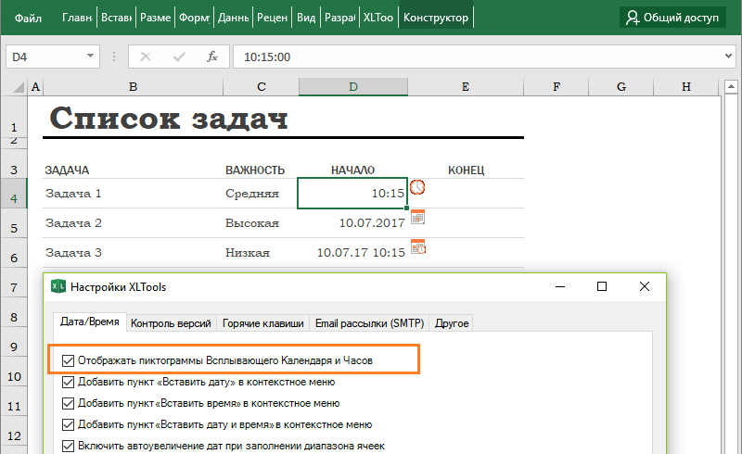Open the Конструктор ribbon tab

436,18
